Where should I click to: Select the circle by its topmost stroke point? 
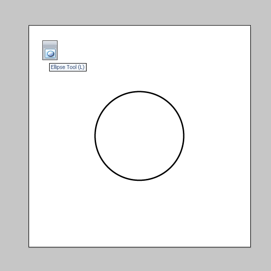139,92
